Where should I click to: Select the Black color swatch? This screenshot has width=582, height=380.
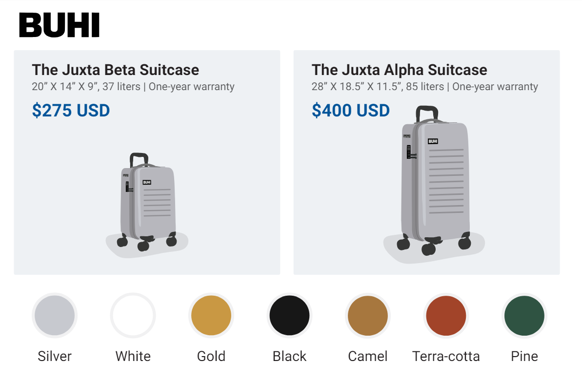pyautogui.click(x=289, y=316)
